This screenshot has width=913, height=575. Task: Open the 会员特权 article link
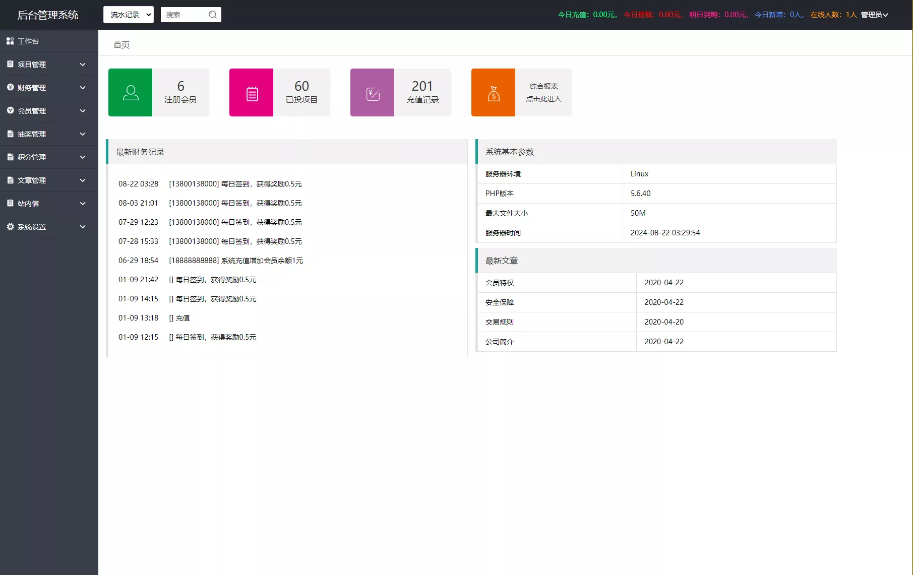point(500,283)
